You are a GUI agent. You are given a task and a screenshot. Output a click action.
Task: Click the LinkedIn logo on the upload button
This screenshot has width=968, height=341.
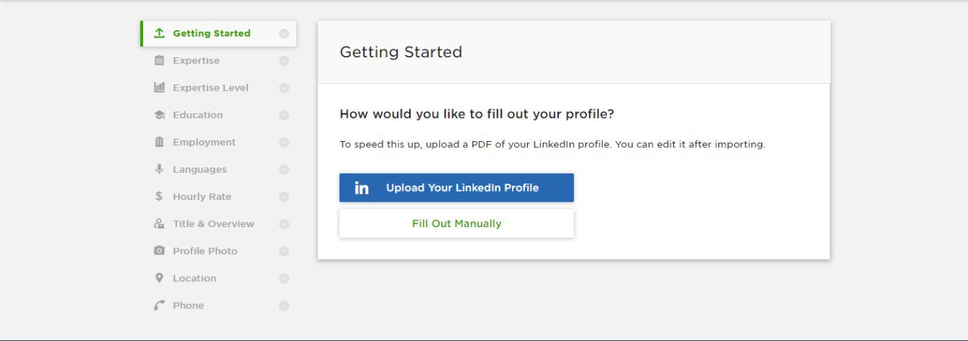361,188
